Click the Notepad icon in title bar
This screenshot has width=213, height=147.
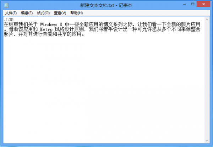click(x=6, y=5)
